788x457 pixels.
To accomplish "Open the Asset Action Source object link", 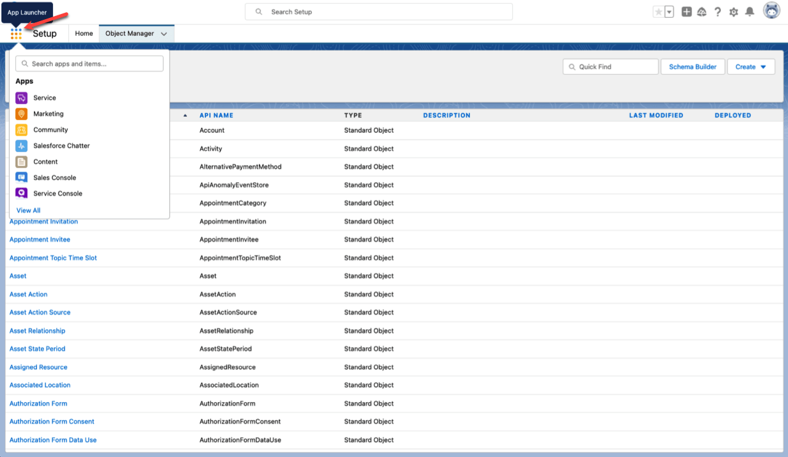I will [x=40, y=313].
